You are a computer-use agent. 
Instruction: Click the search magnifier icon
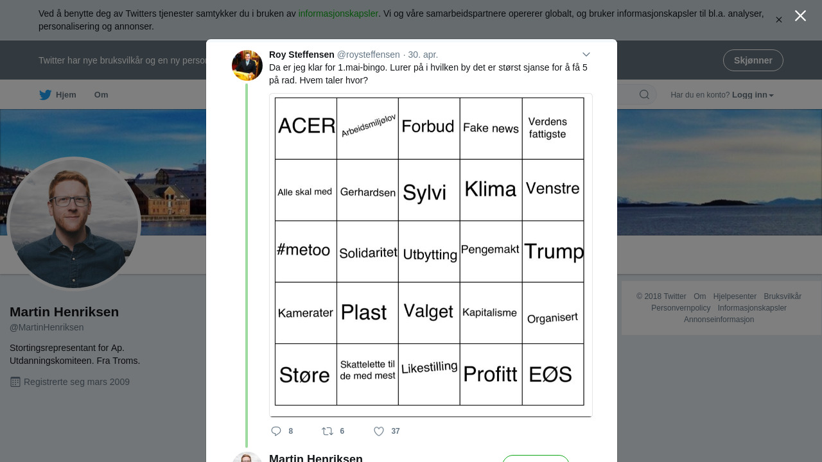pyautogui.click(x=644, y=95)
